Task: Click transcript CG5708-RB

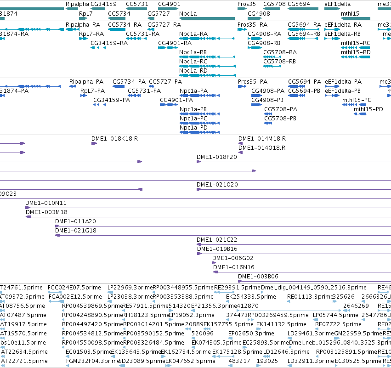Action: [x=279, y=62]
